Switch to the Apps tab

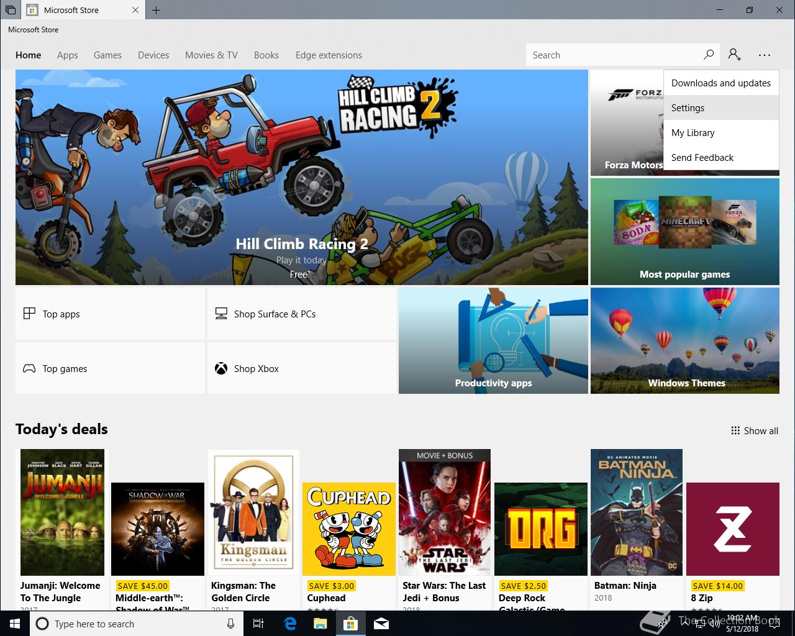(68, 55)
